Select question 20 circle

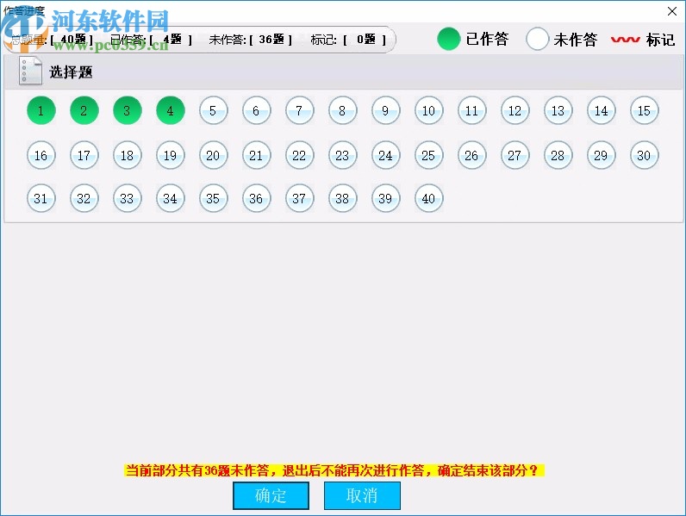(214, 155)
